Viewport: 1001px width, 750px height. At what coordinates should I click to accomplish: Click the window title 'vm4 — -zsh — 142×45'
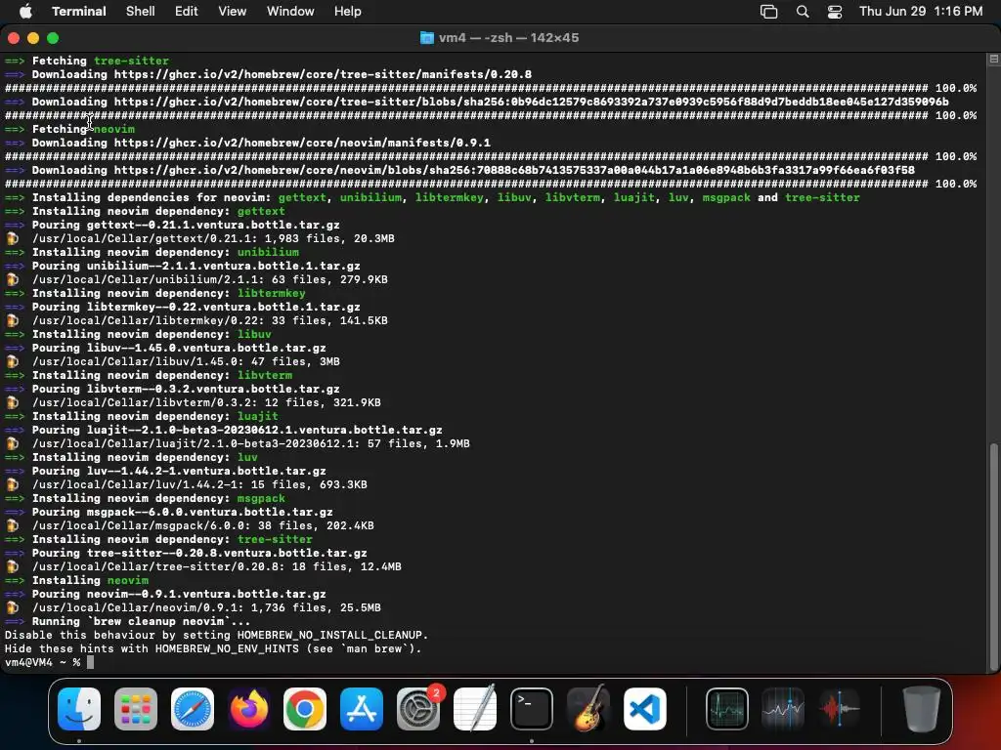click(x=508, y=38)
